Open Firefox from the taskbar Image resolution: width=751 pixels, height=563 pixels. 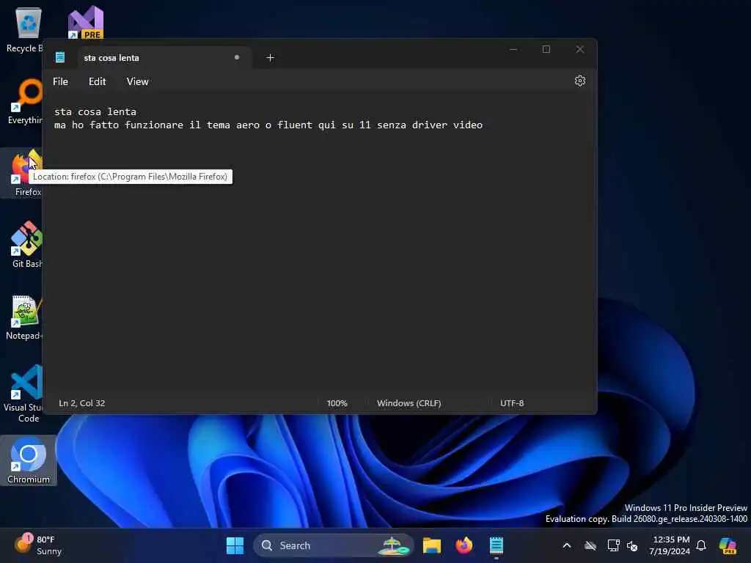point(464,545)
